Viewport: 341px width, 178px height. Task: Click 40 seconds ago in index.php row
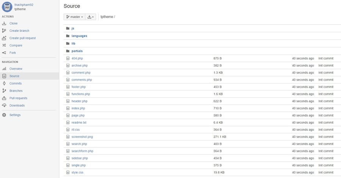point(303,108)
